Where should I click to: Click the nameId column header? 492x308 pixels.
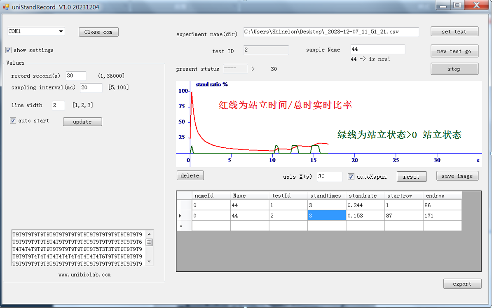(x=211, y=196)
